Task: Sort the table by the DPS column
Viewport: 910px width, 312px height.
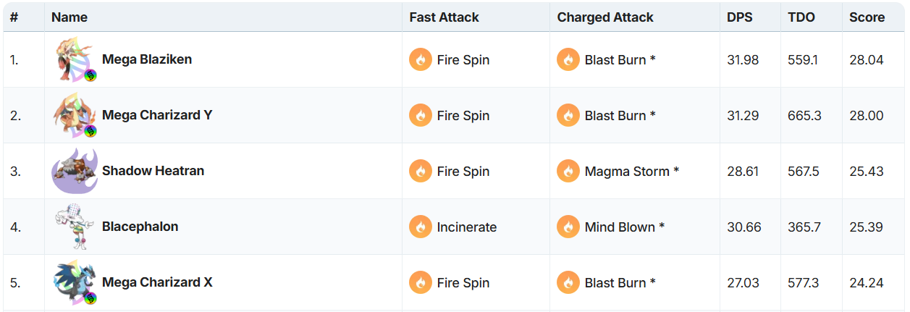Action: (x=740, y=17)
